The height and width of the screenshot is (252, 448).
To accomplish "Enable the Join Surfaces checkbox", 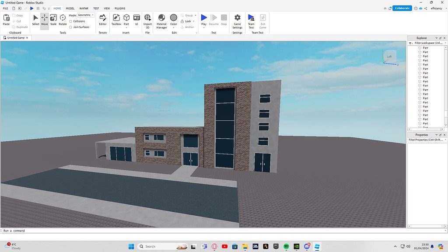I will (70, 27).
